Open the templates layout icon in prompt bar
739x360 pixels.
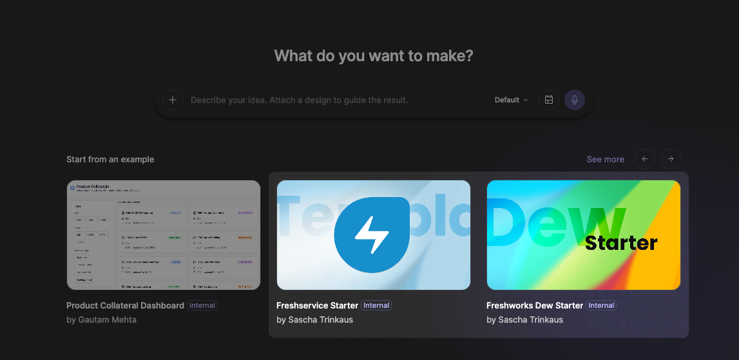pyautogui.click(x=548, y=100)
